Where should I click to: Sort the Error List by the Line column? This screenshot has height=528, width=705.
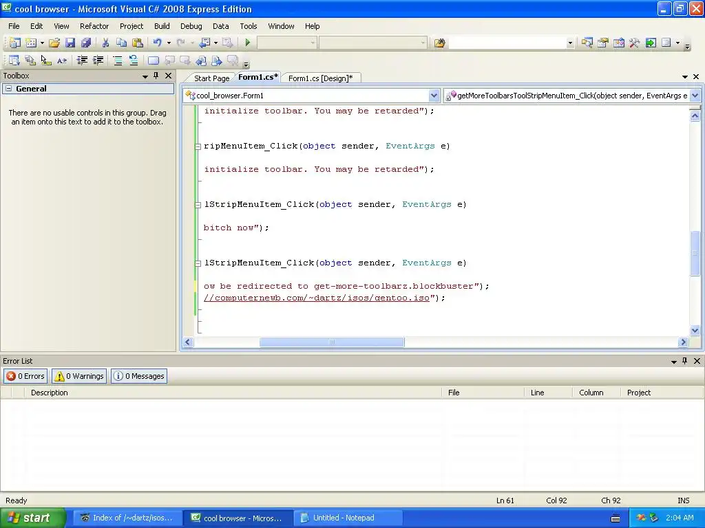click(x=549, y=393)
